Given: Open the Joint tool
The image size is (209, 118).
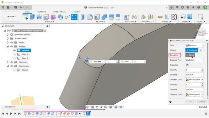Looking at the screenshot, I should pyautogui.click(x=134, y=17).
